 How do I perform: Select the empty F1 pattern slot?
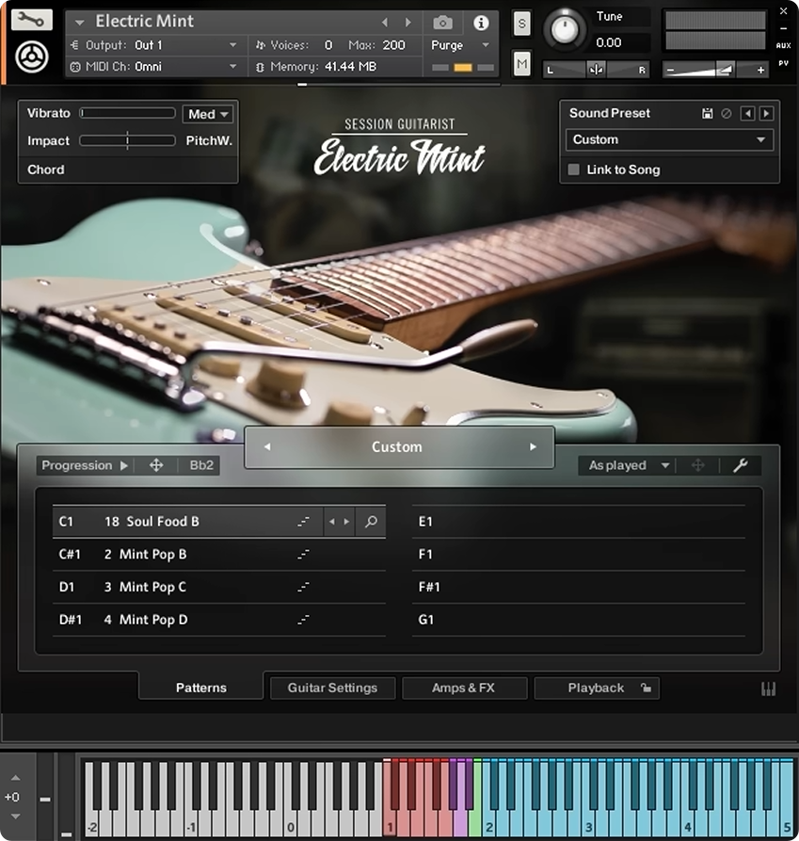coord(578,554)
